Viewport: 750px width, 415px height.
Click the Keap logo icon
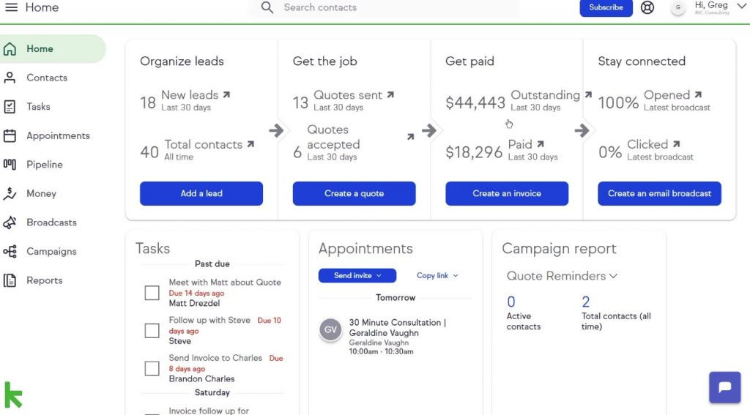(13, 395)
